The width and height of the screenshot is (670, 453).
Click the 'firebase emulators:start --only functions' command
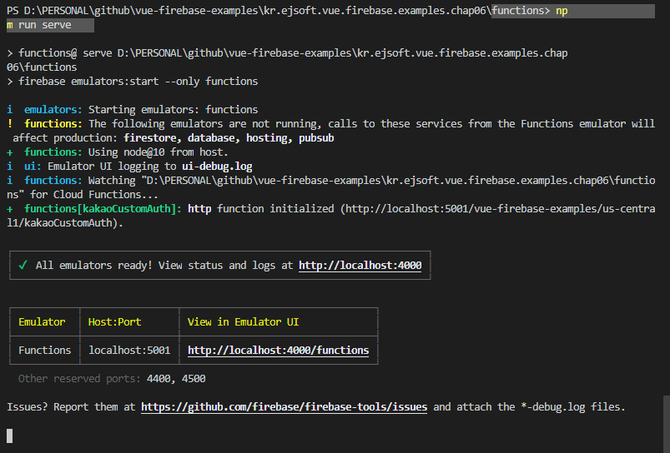click(x=138, y=82)
